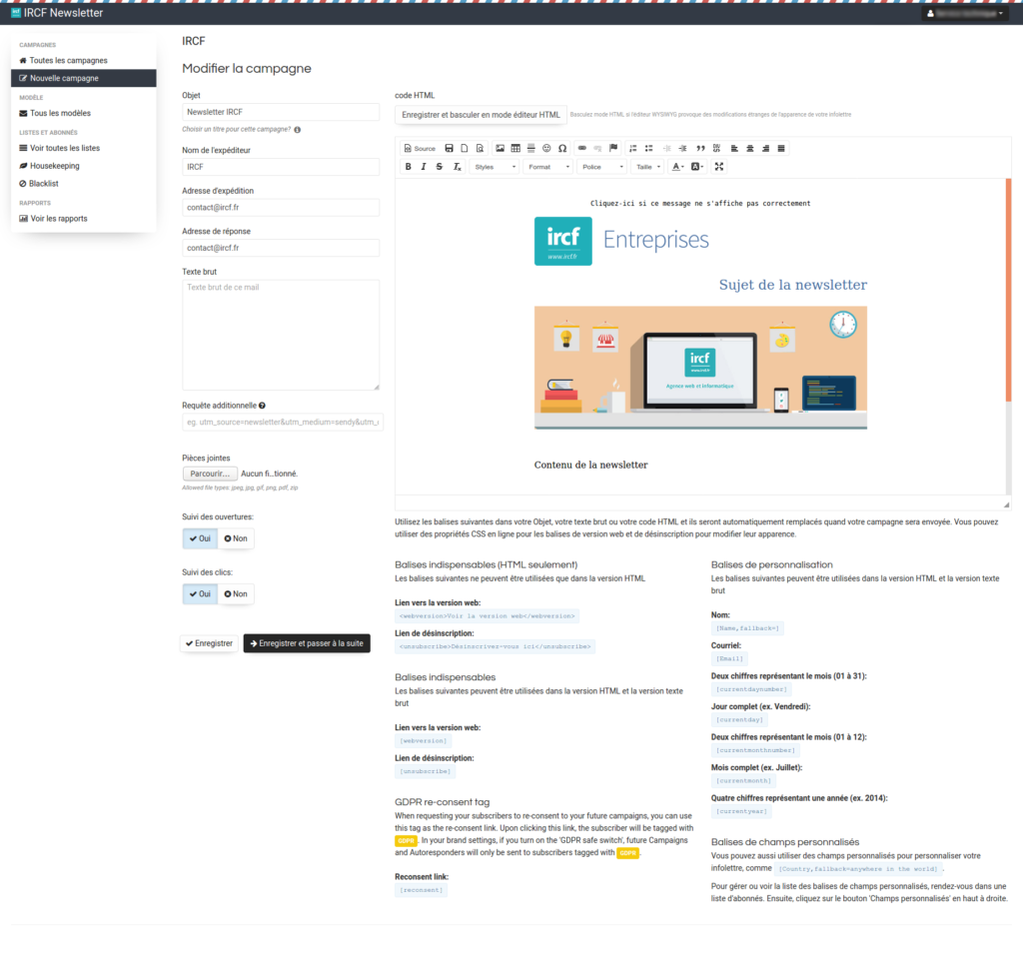
Task: Apply bold formatting in the editor
Action: [408, 167]
